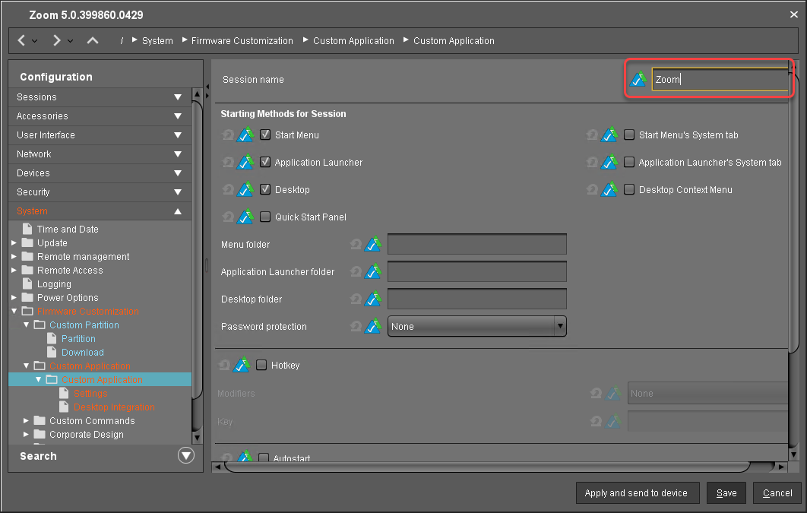Open the Password protection dropdown
This screenshot has width=807, height=513.
pyautogui.click(x=476, y=327)
